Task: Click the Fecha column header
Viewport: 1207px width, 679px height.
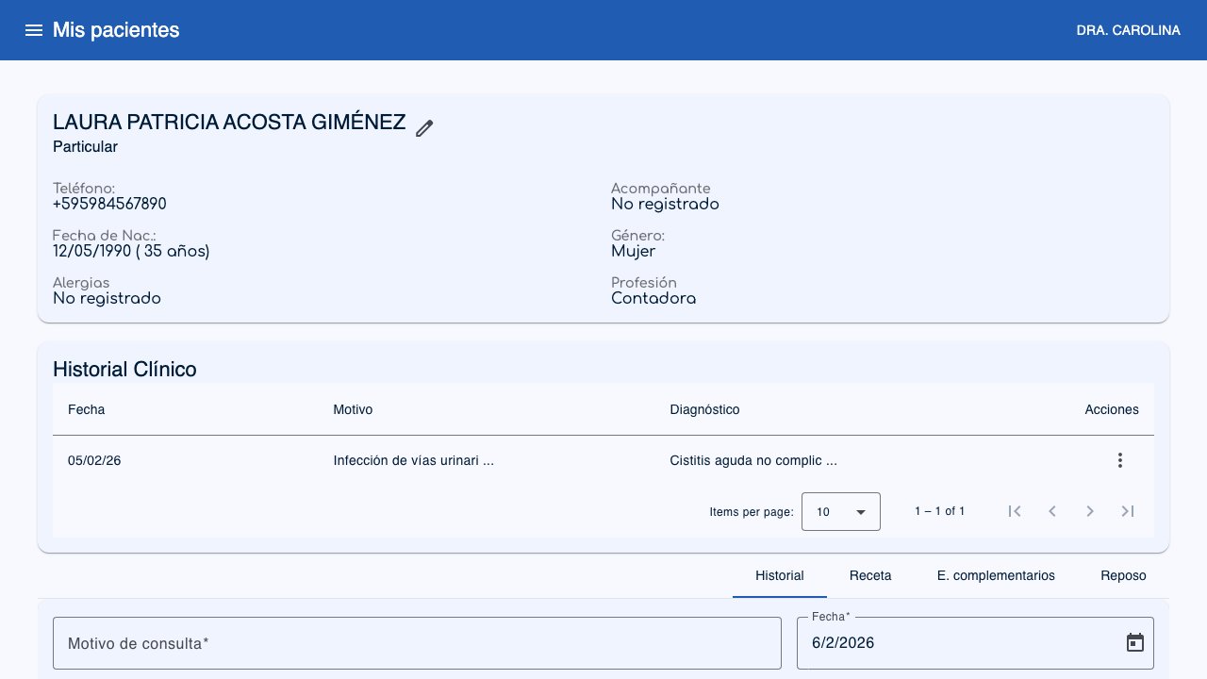Action: 87,409
